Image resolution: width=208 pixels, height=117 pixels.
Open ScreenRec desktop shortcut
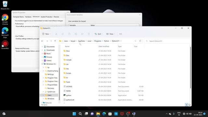(5, 45)
